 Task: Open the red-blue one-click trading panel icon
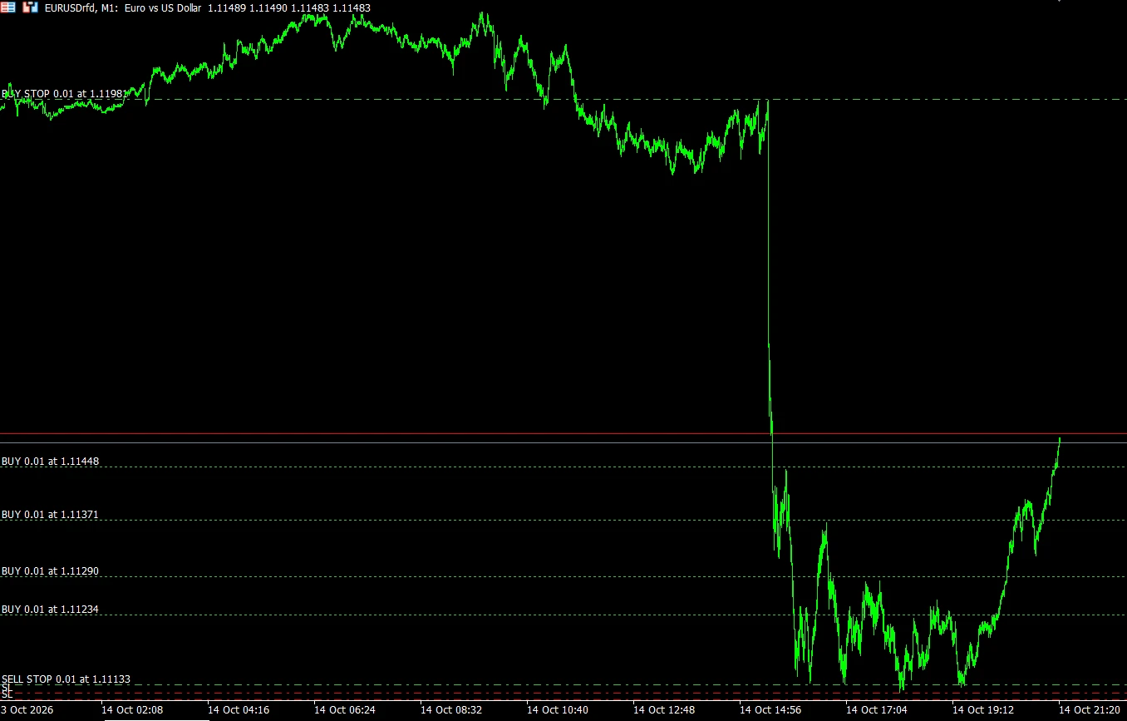(x=7, y=7)
